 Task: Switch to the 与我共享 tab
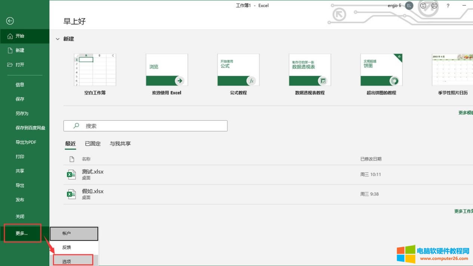[x=120, y=144]
